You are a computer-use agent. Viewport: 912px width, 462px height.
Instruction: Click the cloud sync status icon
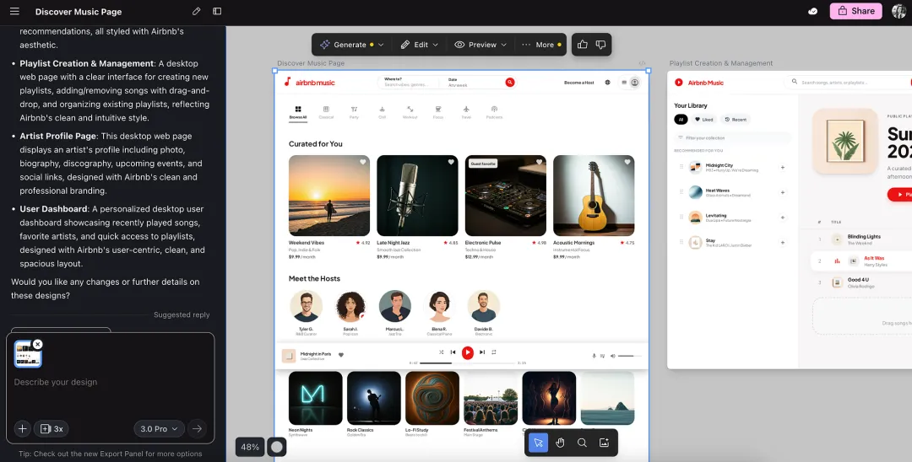tap(813, 11)
